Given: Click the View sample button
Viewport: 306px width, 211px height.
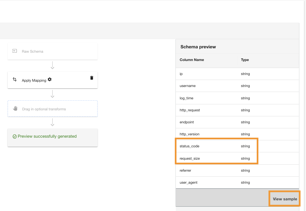Looking at the screenshot, I should (285, 199).
